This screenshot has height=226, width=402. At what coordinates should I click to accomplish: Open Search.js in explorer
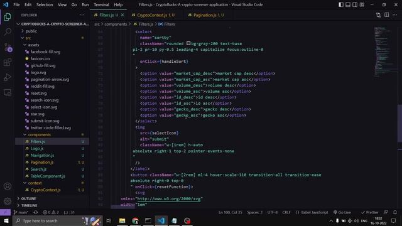pyautogui.click(x=38, y=169)
